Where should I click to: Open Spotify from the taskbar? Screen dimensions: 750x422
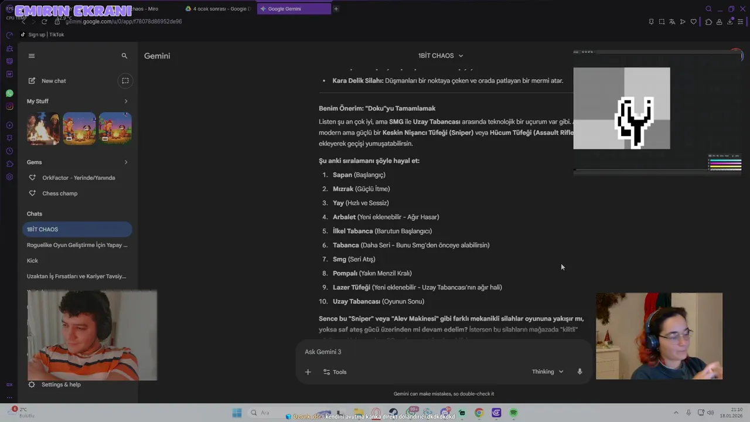pyautogui.click(x=513, y=413)
